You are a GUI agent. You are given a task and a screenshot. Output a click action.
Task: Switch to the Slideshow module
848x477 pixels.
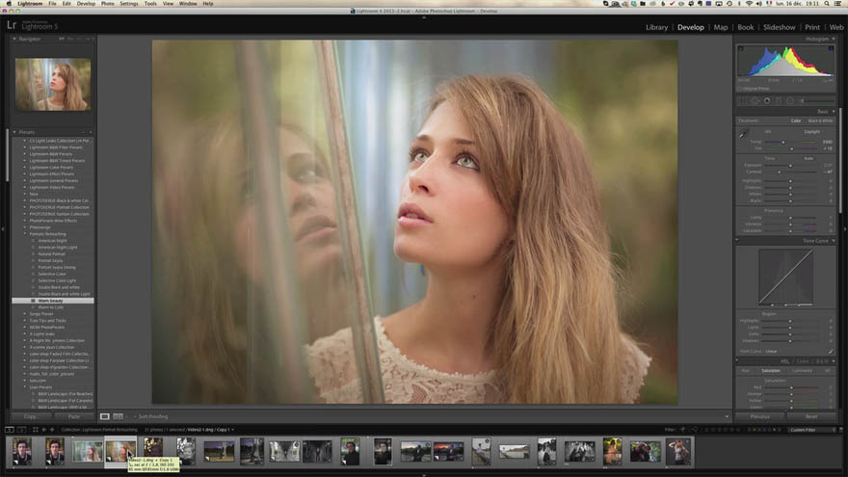pos(779,27)
